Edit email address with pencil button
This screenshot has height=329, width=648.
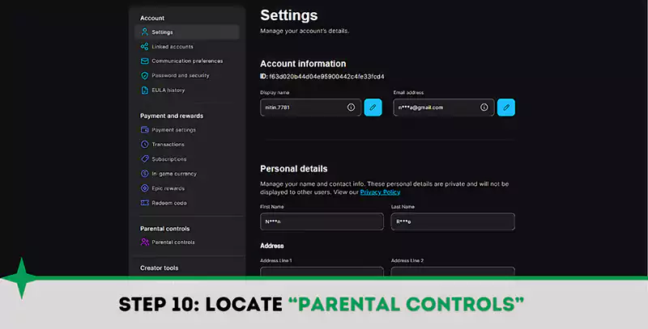click(505, 108)
